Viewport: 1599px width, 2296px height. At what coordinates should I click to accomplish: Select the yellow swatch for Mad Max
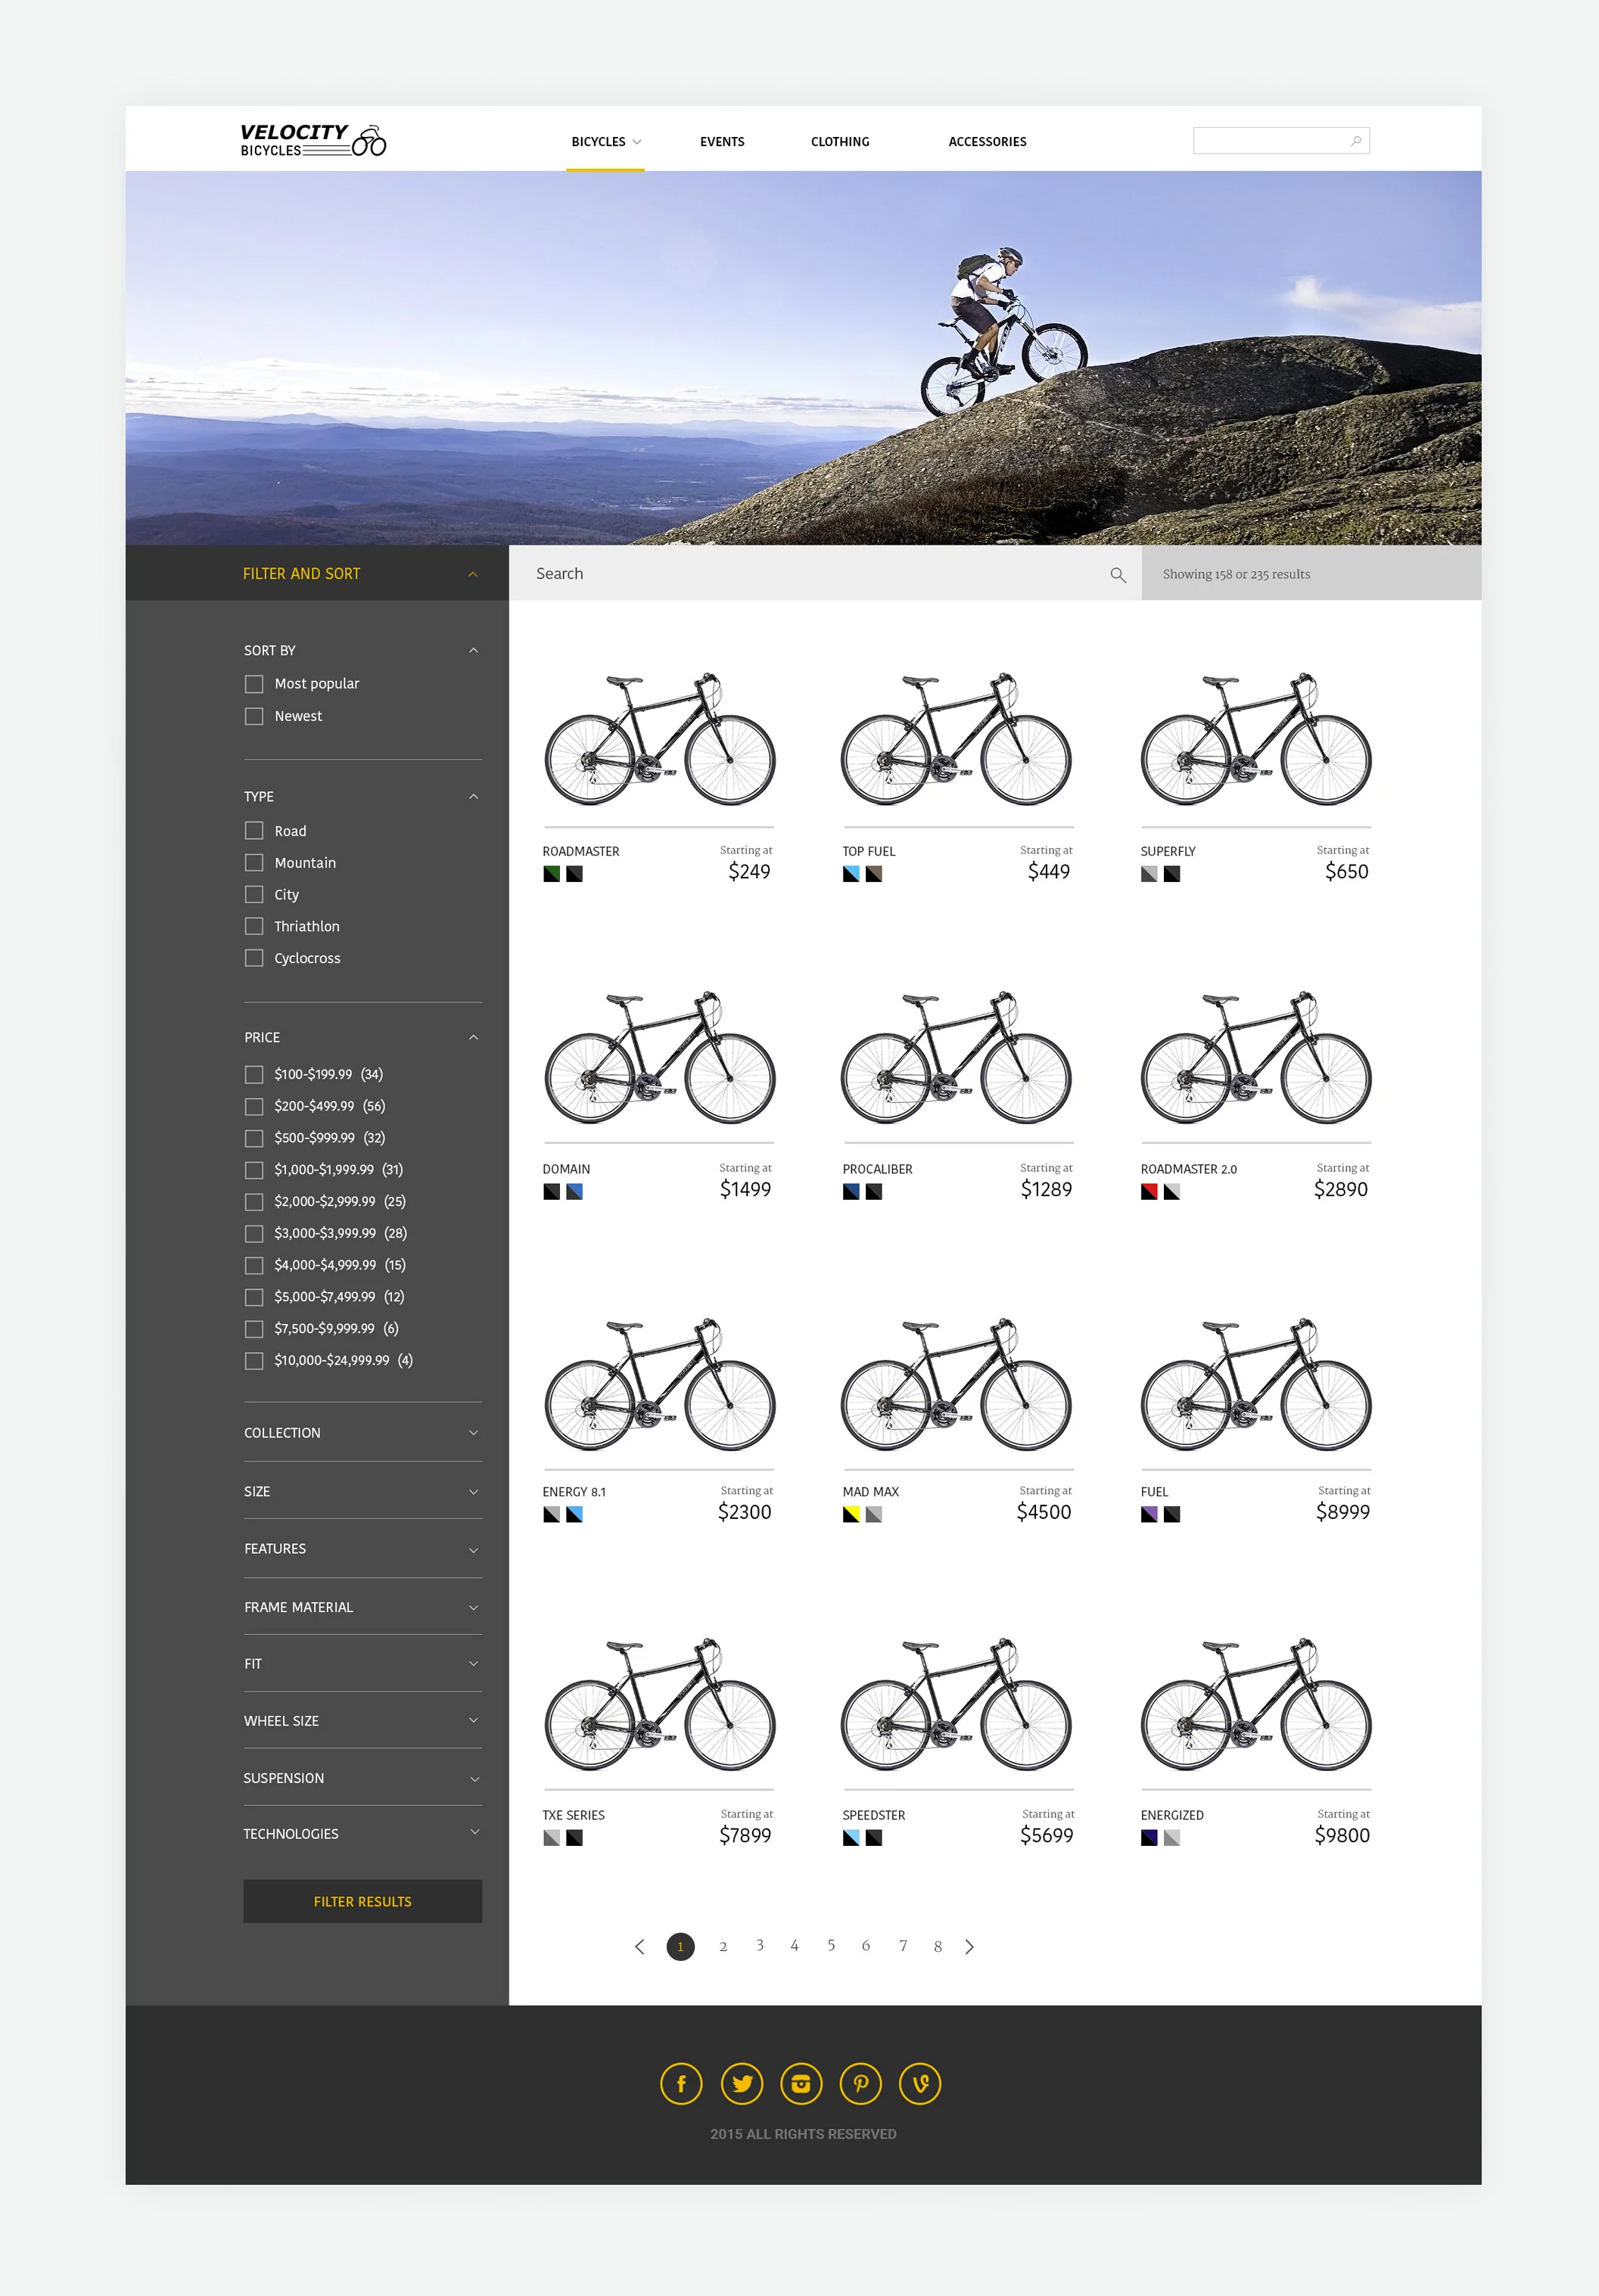[x=851, y=1514]
